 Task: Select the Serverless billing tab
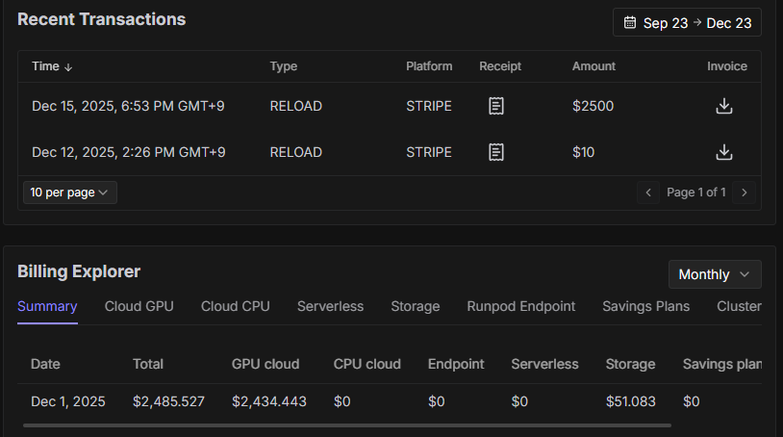[x=330, y=306]
